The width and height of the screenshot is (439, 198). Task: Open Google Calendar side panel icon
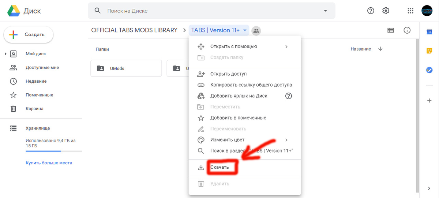coord(429,32)
